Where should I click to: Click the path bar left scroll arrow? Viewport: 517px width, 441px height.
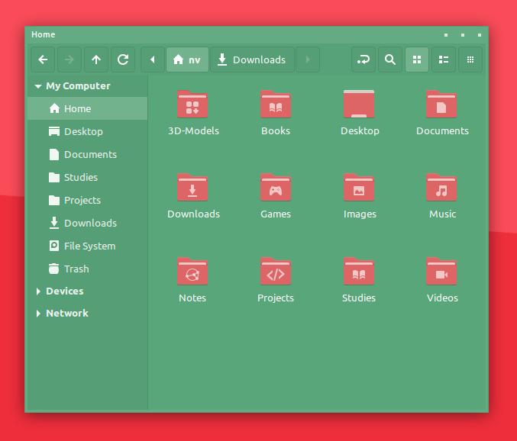click(153, 60)
